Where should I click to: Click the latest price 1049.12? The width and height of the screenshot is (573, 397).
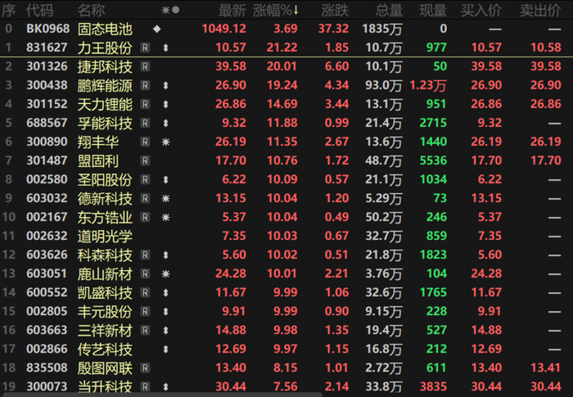click(x=224, y=29)
